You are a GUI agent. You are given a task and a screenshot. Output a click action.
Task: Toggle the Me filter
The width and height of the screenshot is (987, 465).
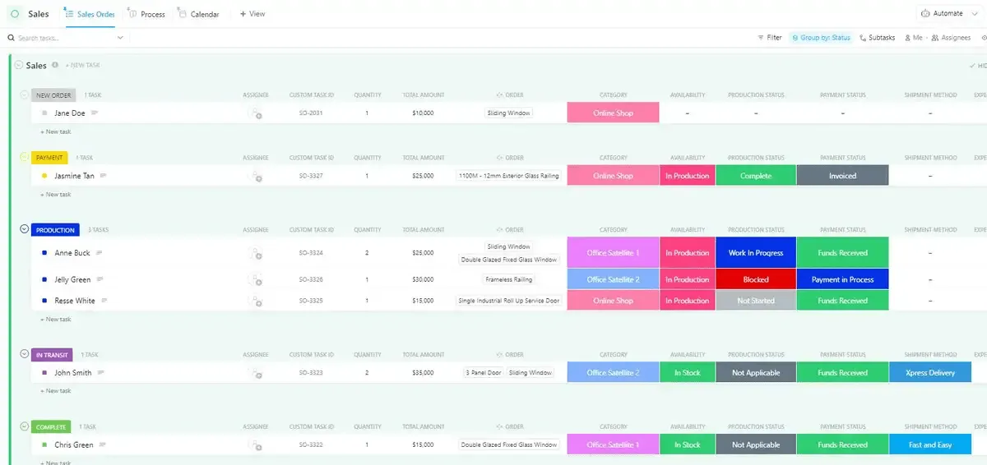(x=913, y=38)
